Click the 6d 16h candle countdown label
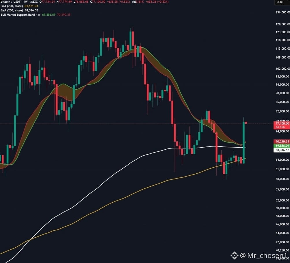Screen dimensions: 290x263 [280, 127]
